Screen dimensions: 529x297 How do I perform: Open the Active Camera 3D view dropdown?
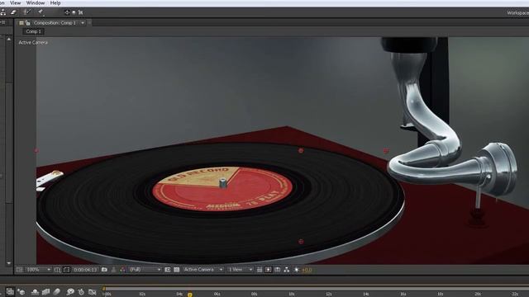coord(203,270)
